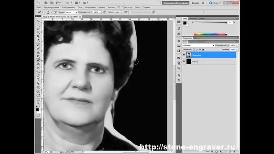Open the screen mode button
This screenshot has height=154, width=274.
click(x=86, y=3)
